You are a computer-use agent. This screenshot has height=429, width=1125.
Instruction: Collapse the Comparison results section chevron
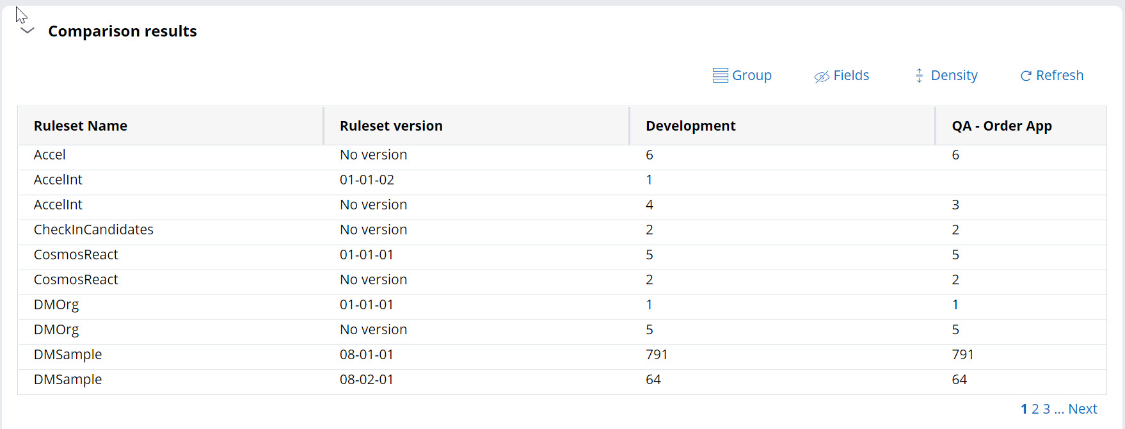(x=27, y=31)
